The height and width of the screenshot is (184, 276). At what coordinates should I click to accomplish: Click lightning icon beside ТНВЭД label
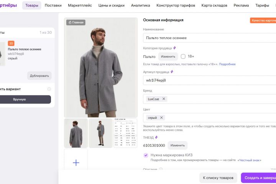156,137
